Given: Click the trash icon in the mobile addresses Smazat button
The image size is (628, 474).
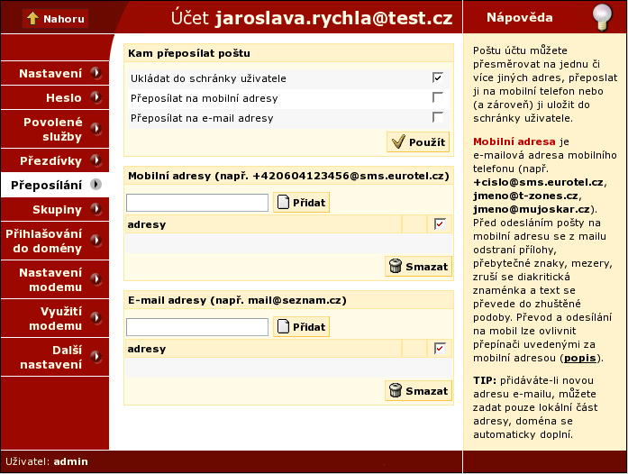Looking at the screenshot, I should click(x=396, y=266).
